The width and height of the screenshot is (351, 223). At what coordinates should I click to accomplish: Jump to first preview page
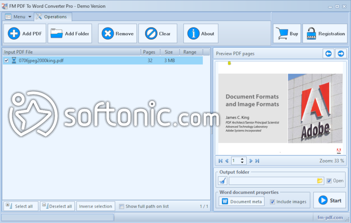pyautogui.click(x=221, y=161)
